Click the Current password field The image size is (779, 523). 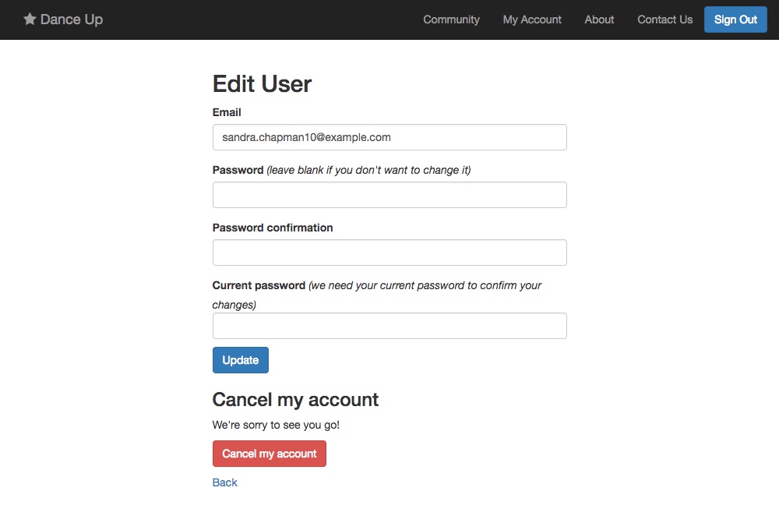tap(389, 325)
